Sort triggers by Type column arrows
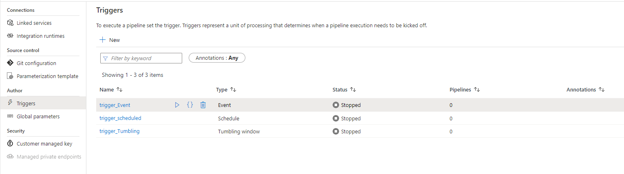The height and width of the screenshot is (174, 624). pos(233,89)
